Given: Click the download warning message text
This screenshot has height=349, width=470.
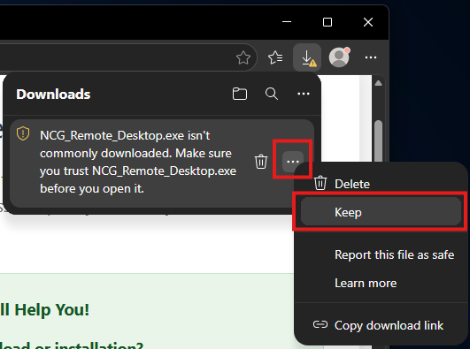Looking at the screenshot, I should pyautogui.click(x=138, y=162).
